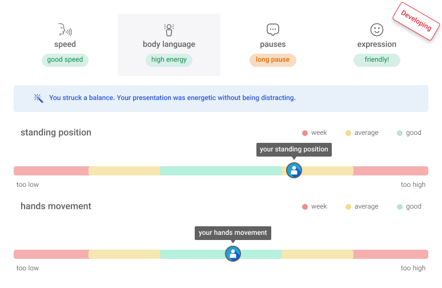This screenshot has height=288, width=442.
Task: Click the expression smiley face icon
Action: [x=376, y=30]
